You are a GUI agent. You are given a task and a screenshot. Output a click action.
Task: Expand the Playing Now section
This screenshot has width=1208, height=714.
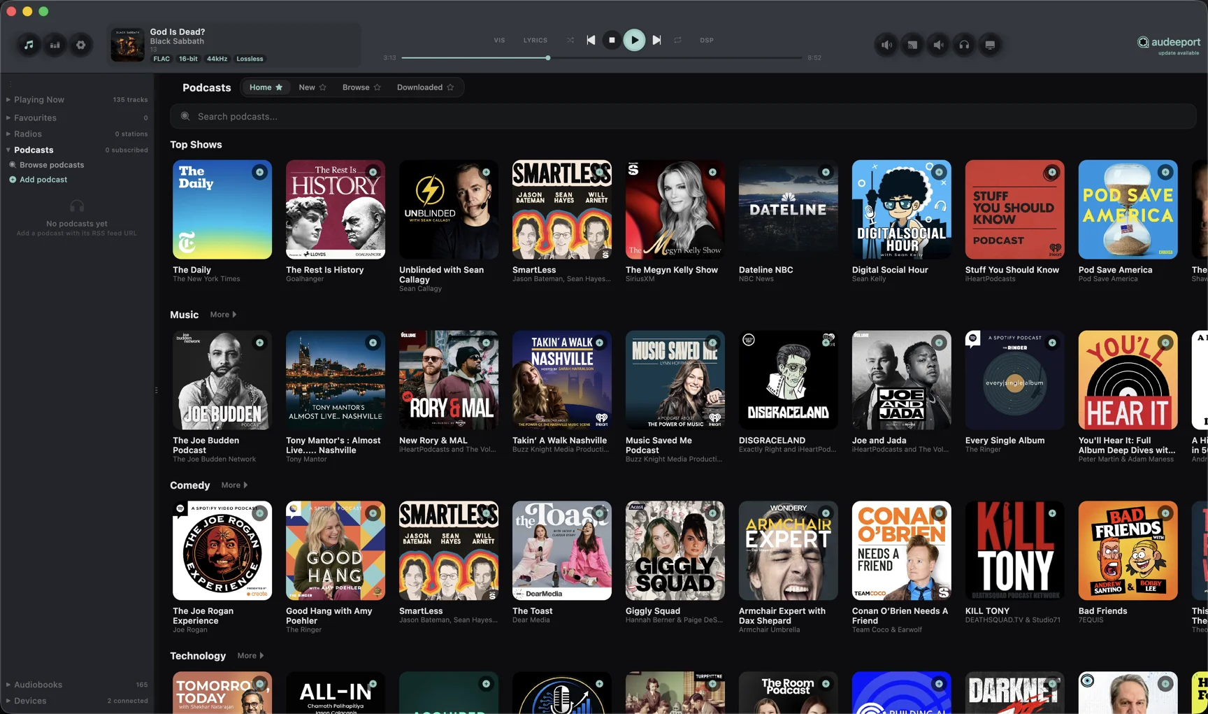tap(8, 99)
